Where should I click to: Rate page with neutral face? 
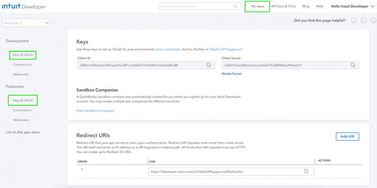click(363, 21)
